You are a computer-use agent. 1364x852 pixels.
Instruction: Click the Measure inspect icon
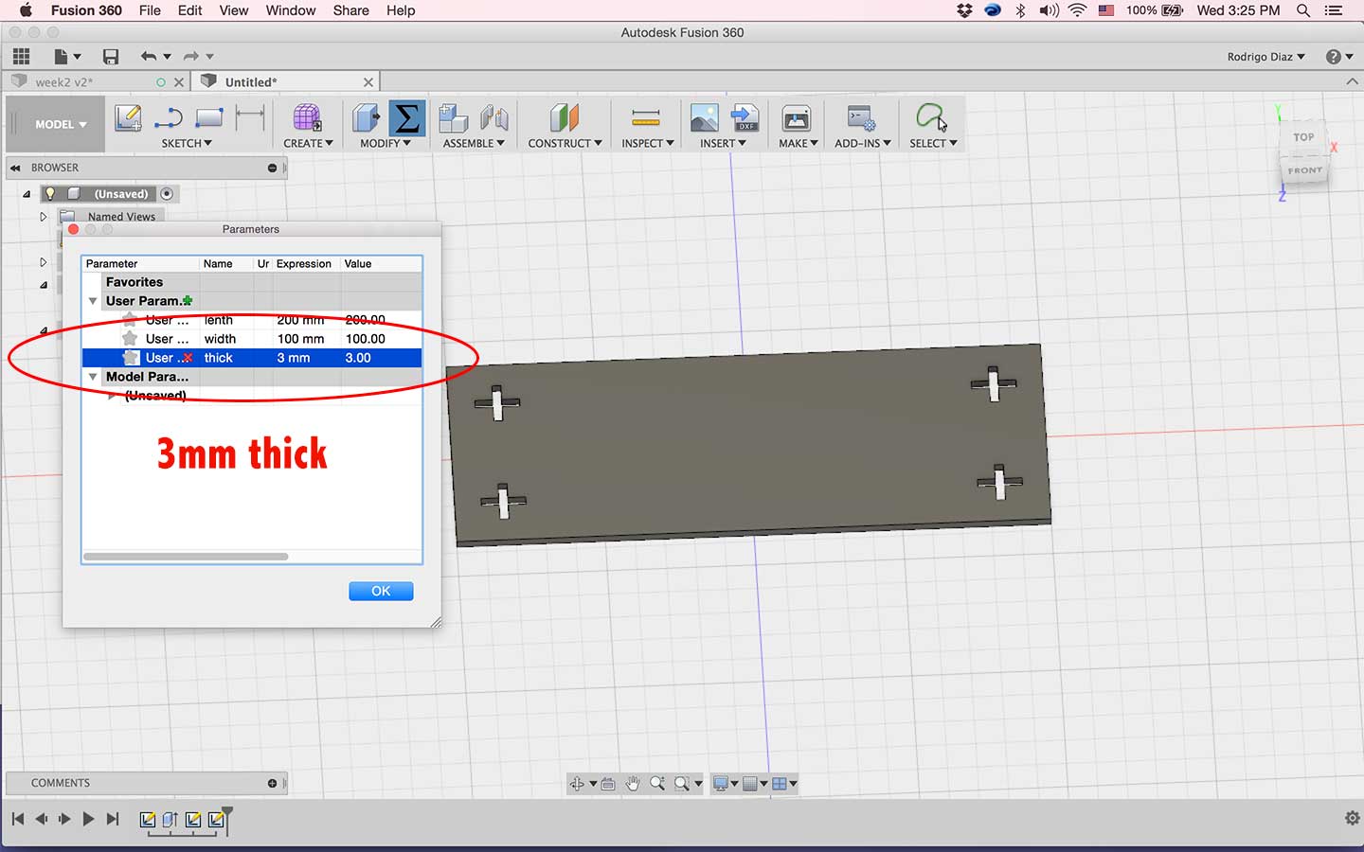click(646, 118)
